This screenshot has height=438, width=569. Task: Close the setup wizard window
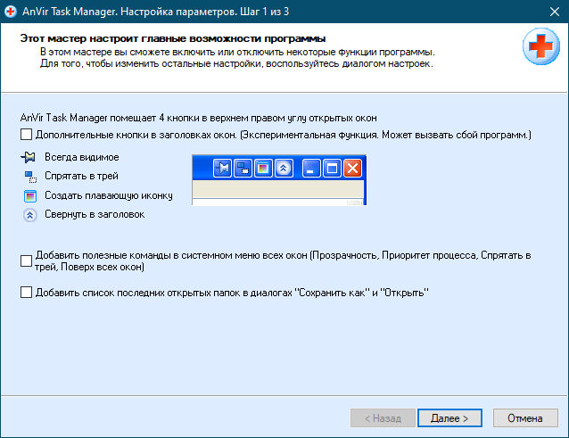(x=555, y=12)
